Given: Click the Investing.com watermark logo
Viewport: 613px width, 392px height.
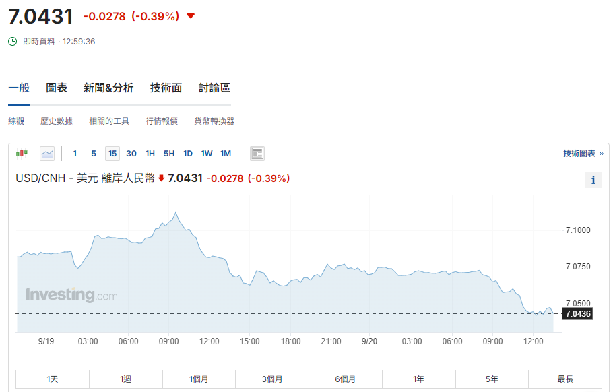Looking at the screenshot, I should tap(71, 295).
